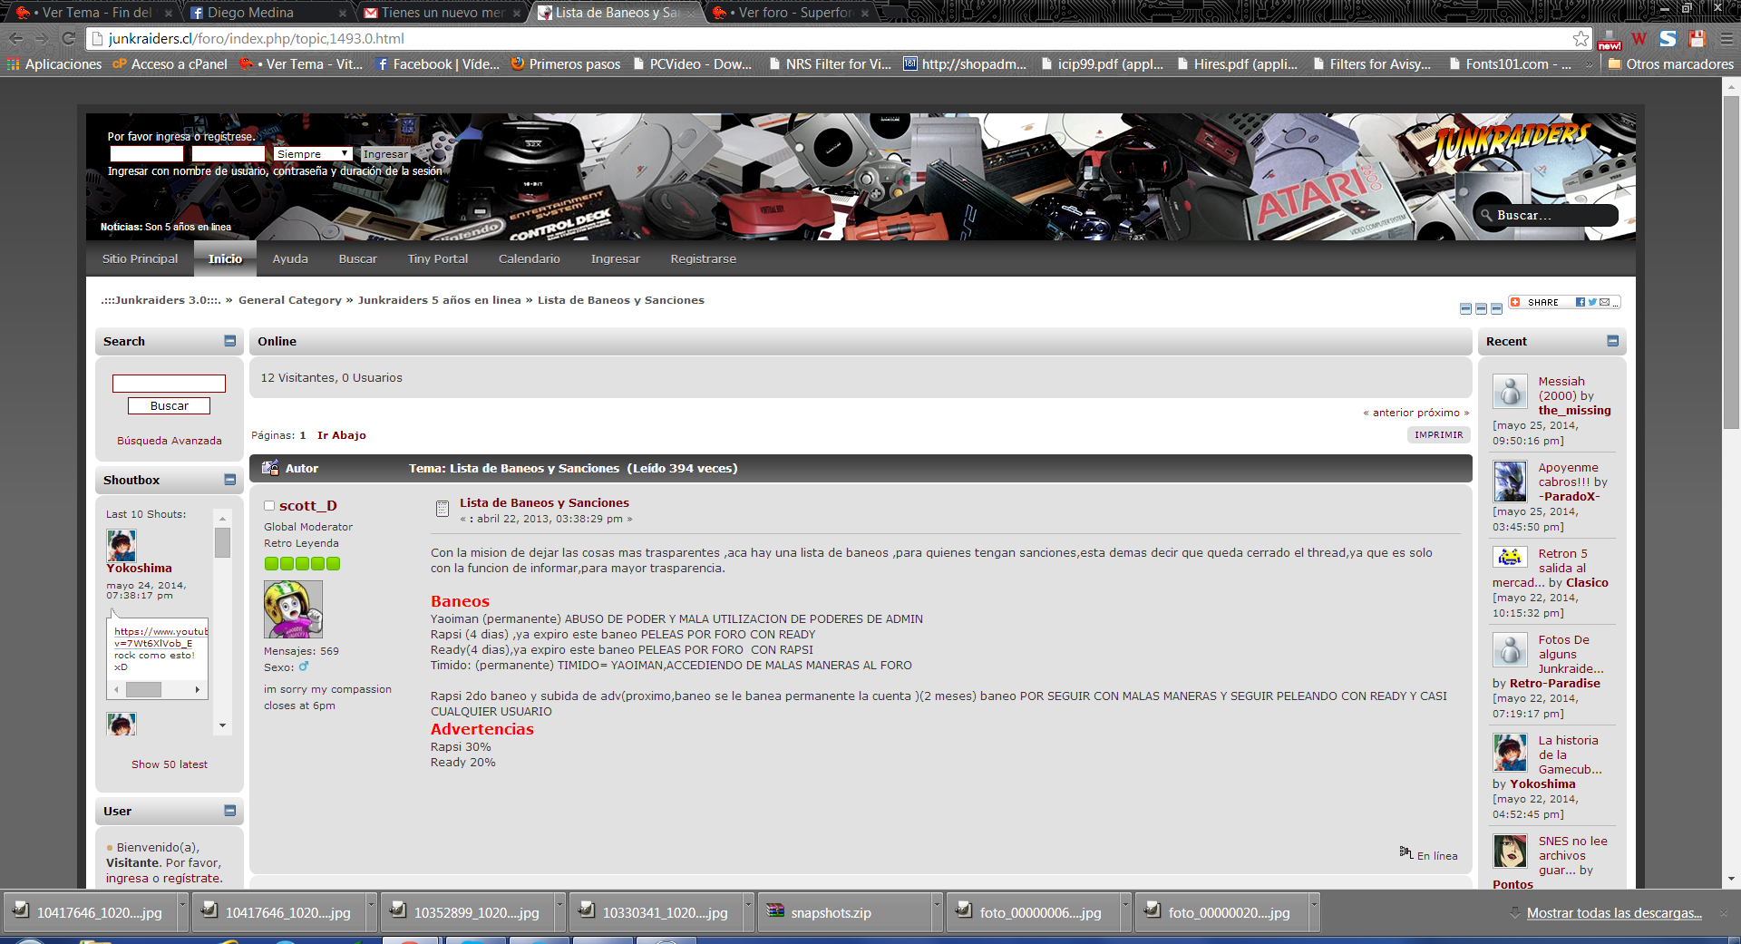Click the Twitter bird icon in Share bar
The width and height of the screenshot is (1741, 944).
point(1592,302)
